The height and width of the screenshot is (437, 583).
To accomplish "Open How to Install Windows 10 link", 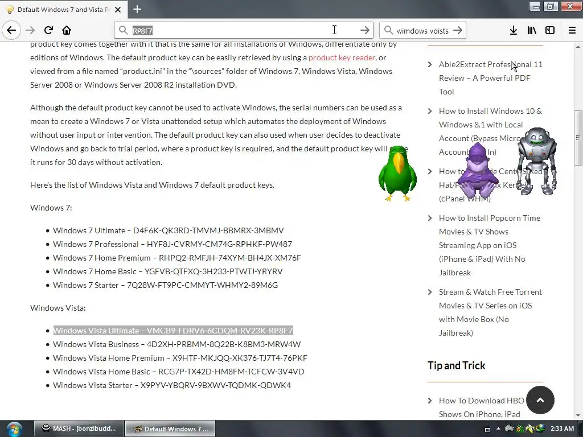I will 490,131.
